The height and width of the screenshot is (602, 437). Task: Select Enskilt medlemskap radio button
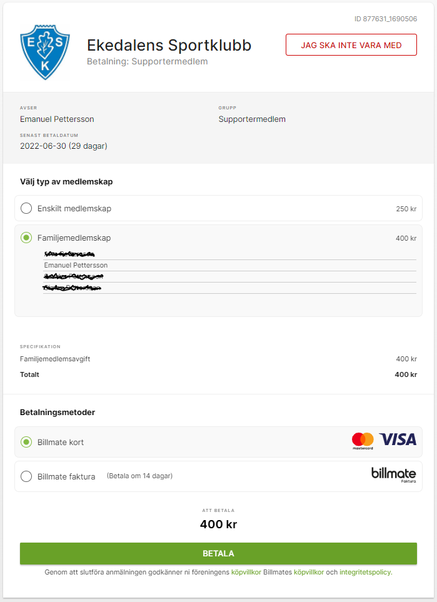(26, 208)
